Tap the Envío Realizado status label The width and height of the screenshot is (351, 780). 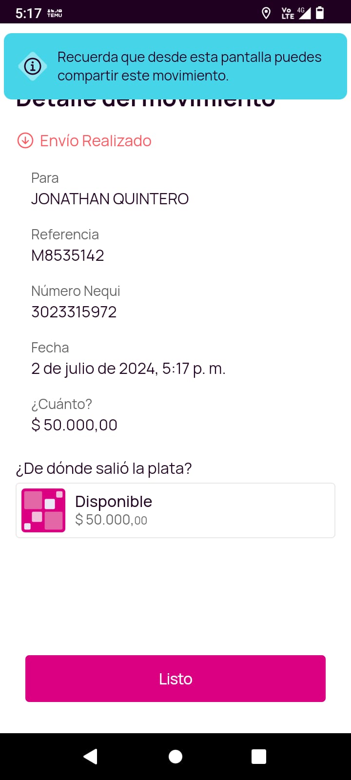[x=96, y=141]
